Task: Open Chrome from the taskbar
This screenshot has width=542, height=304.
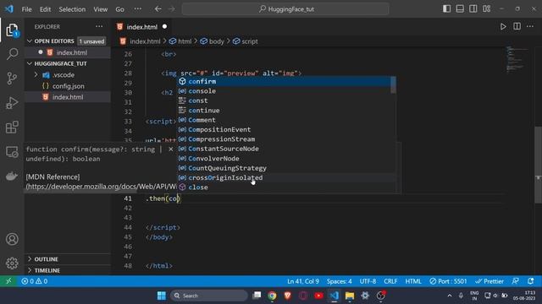Action: [272, 296]
